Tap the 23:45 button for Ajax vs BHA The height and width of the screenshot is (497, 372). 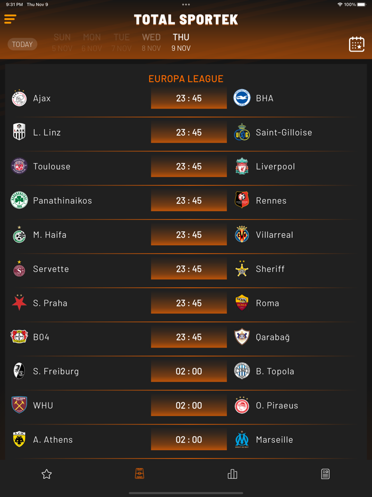(189, 98)
